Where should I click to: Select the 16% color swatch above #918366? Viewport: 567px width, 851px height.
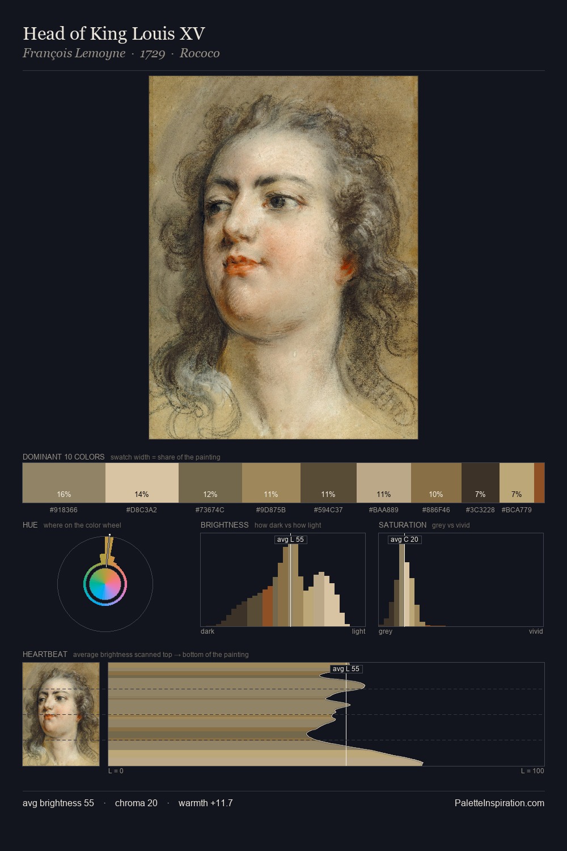64,483
